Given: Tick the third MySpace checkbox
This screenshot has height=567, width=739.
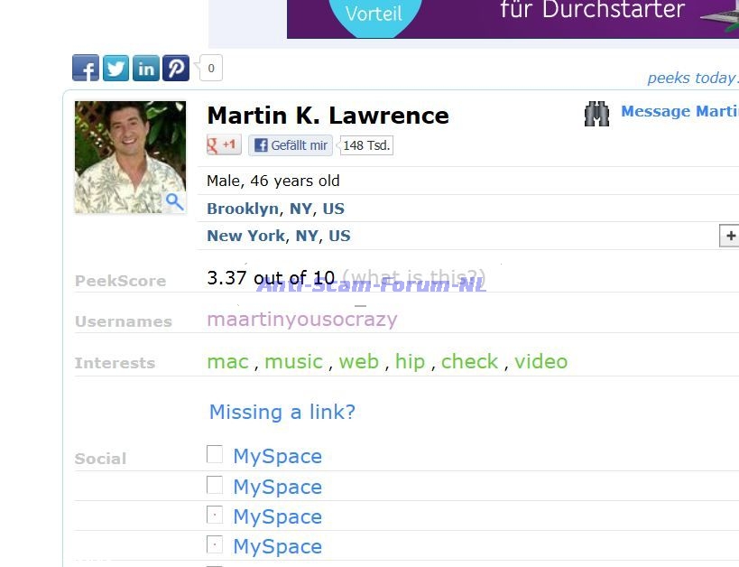Looking at the screenshot, I should point(215,516).
